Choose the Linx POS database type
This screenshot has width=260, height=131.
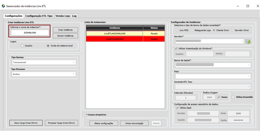coord(177,30)
